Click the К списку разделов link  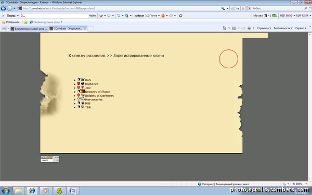click(x=87, y=56)
